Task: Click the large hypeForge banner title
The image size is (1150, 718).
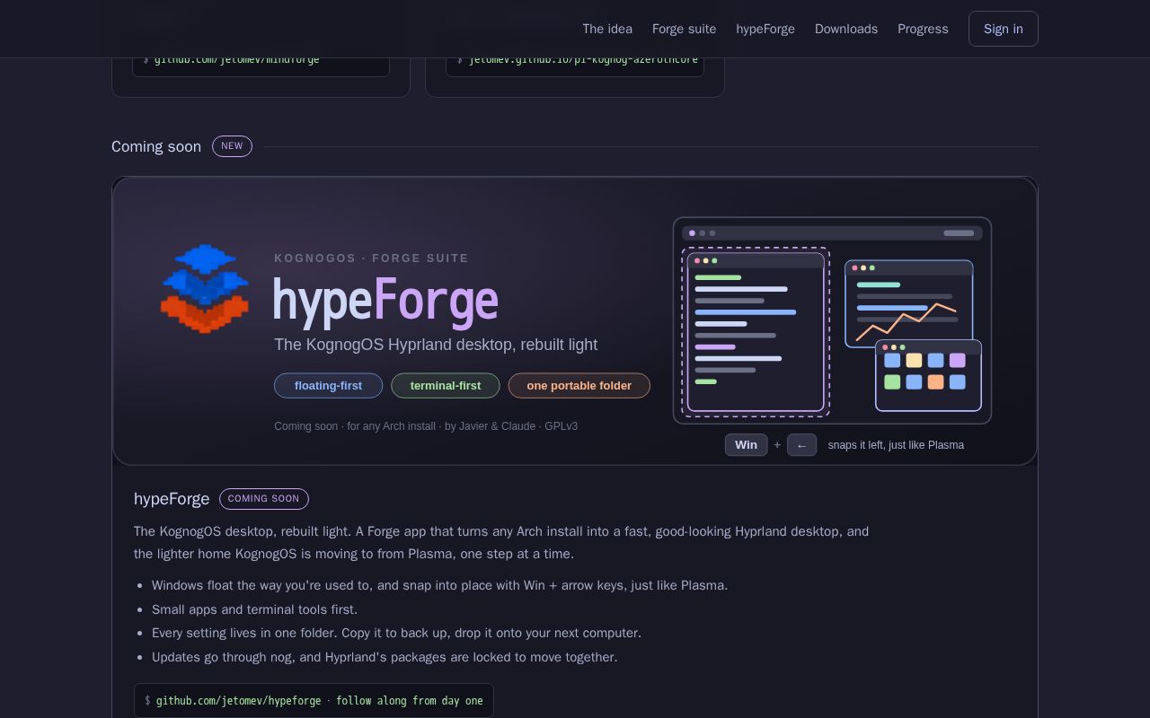Action: click(x=386, y=300)
